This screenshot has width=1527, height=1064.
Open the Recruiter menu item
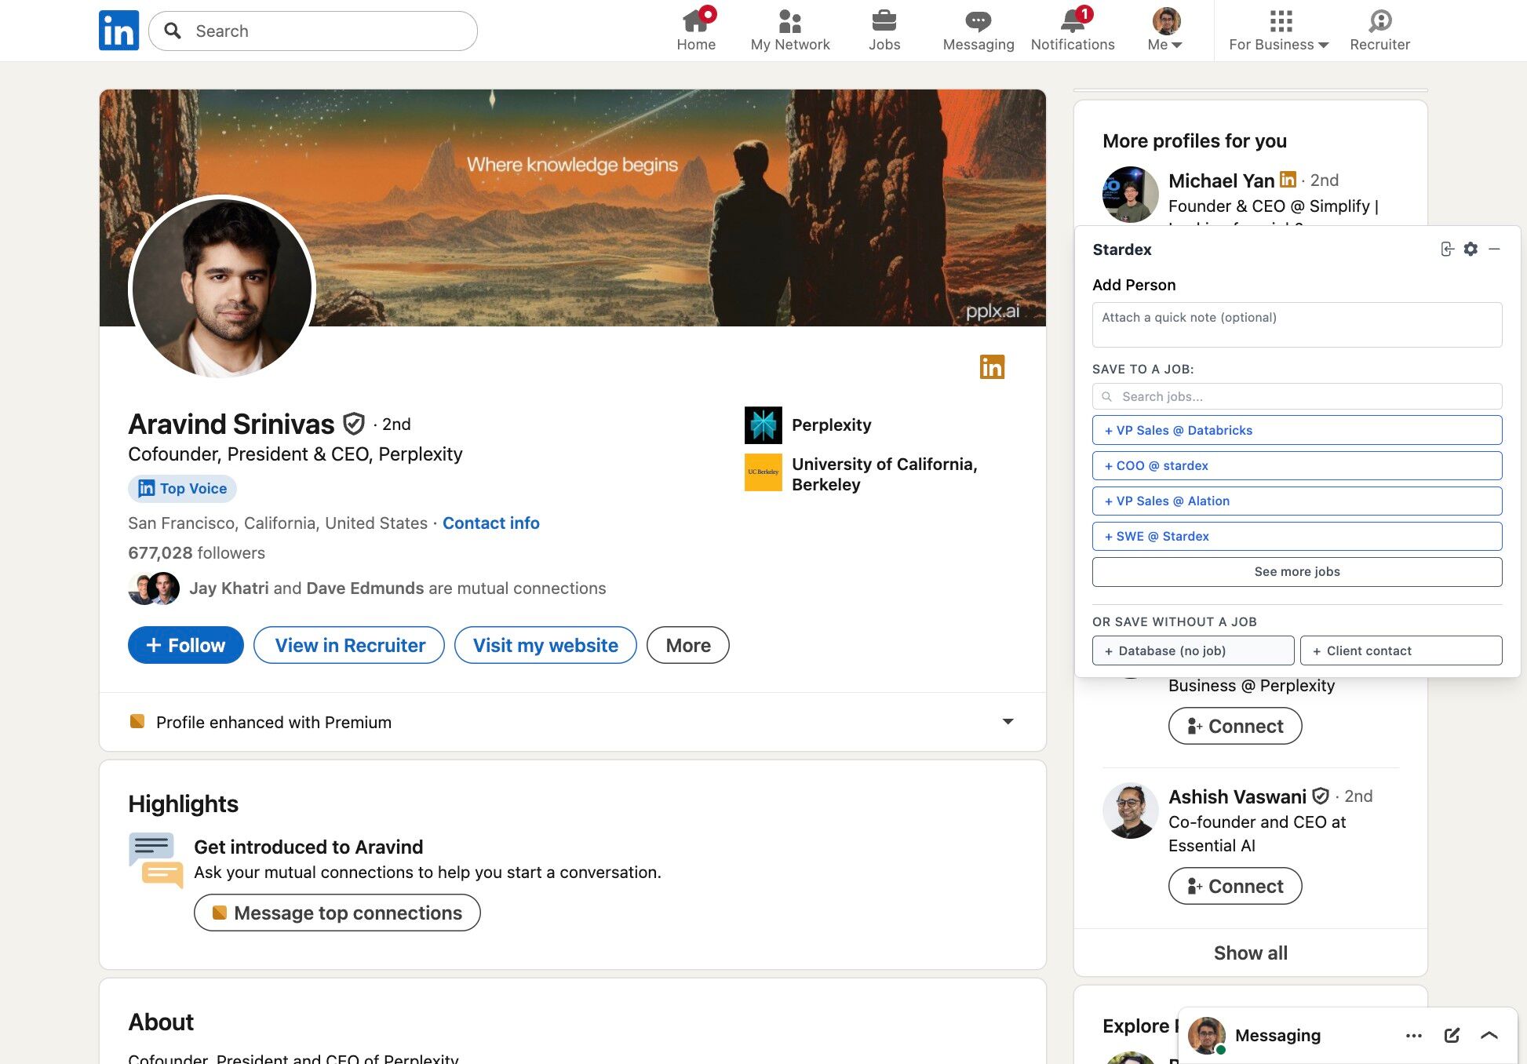(x=1379, y=31)
